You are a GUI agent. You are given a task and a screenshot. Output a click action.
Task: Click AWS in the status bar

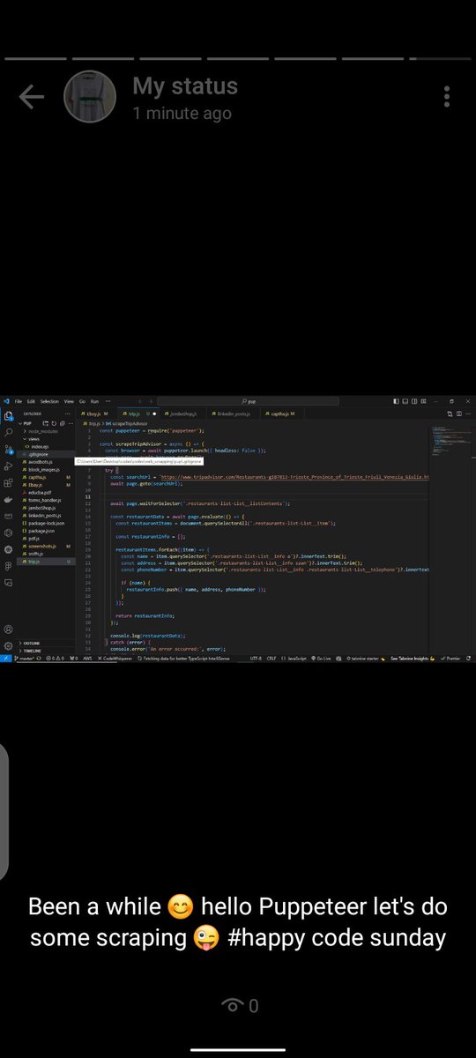pyautogui.click(x=87, y=658)
